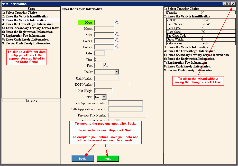Open step 7: Registration Fee Information in Steps panel
The width and height of the screenshot is (238, 166).
(x=31, y=36)
